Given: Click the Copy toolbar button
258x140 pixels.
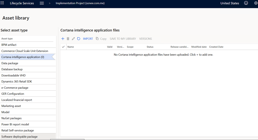Looking at the screenshot, I should (101, 39).
